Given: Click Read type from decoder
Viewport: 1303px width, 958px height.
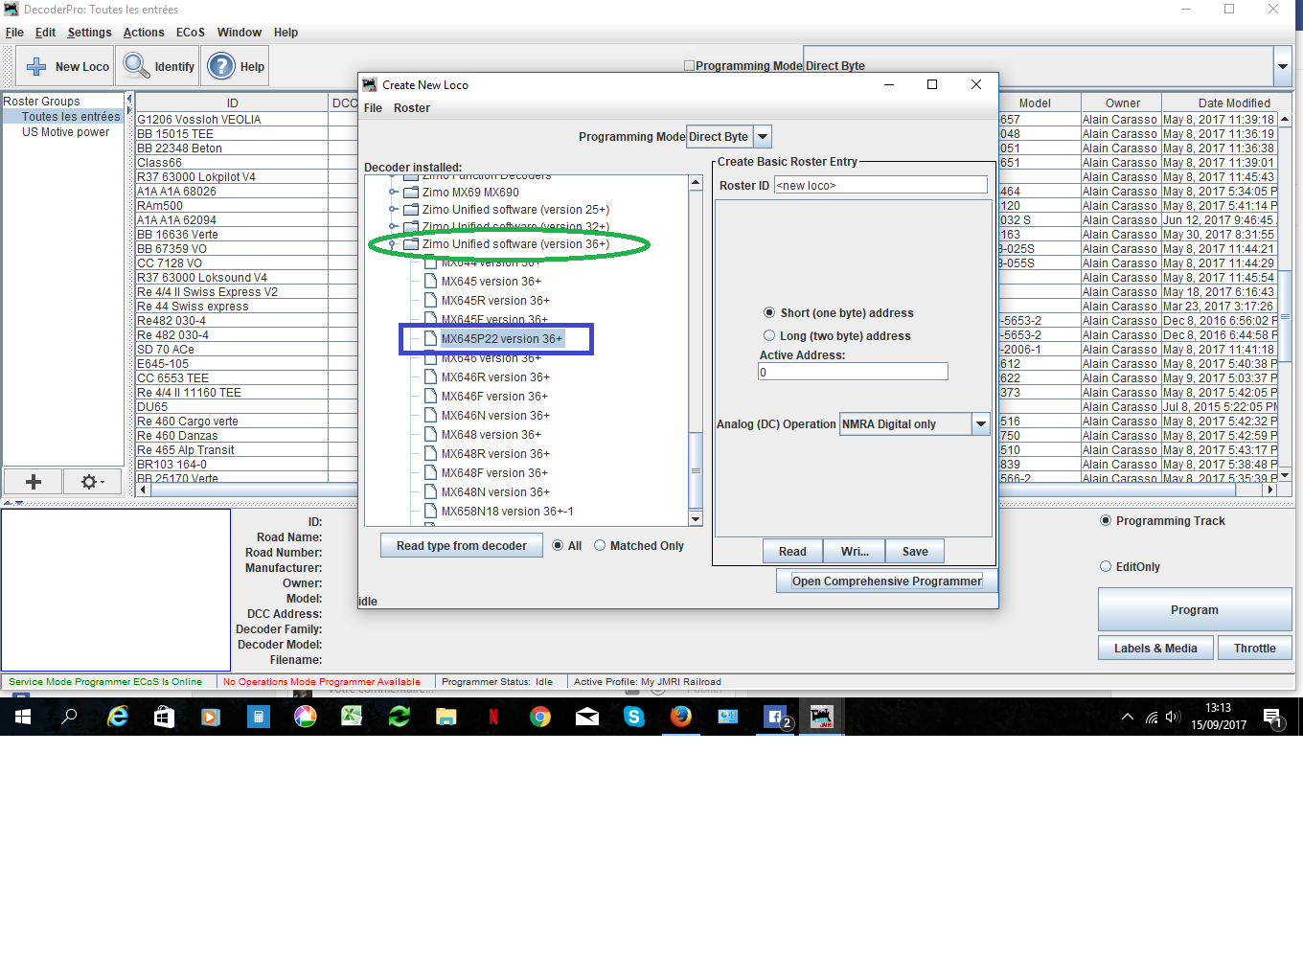Looking at the screenshot, I should 462,546.
